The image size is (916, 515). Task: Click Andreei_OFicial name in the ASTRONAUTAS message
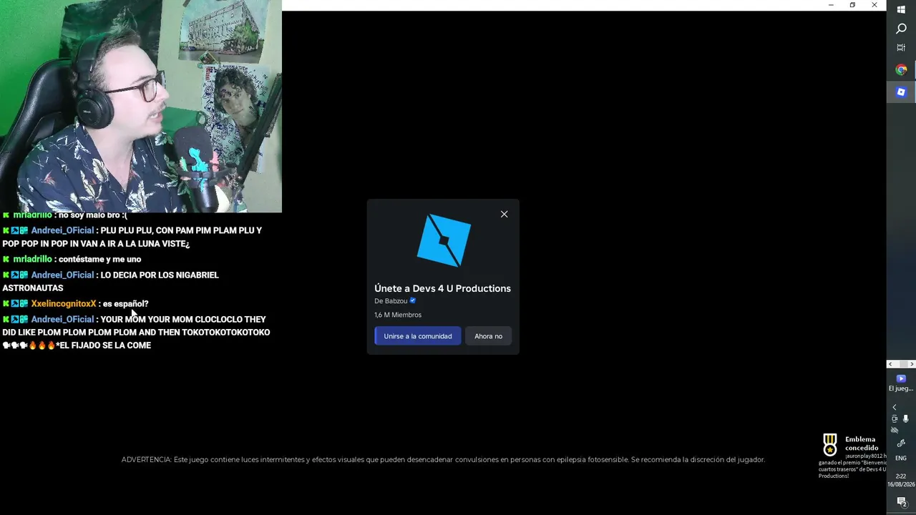click(x=62, y=275)
